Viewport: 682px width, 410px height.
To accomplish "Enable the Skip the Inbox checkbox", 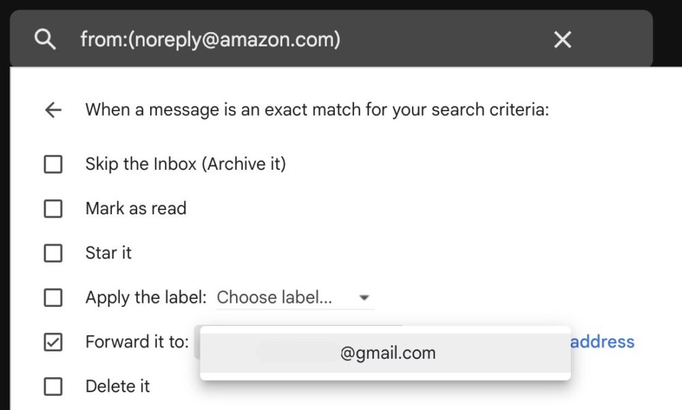I will 53,164.
